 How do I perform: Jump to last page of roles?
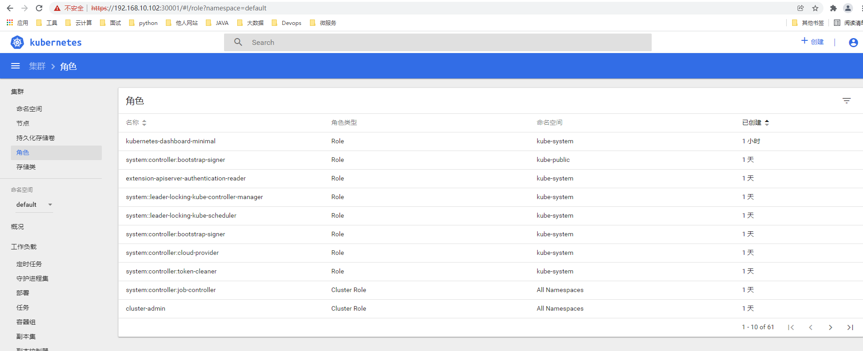pyautogui.click(x=850, y=327)
